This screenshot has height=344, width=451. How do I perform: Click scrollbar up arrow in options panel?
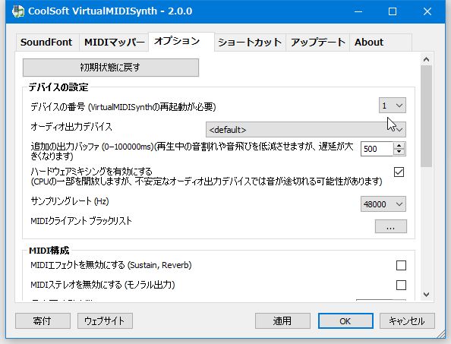(426, 59)
